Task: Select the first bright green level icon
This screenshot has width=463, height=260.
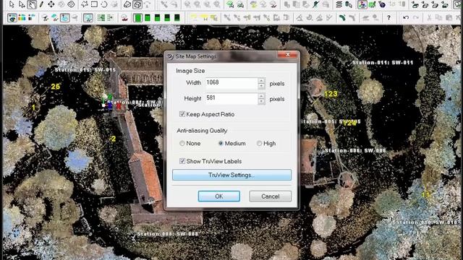Action: [x=137, y=18]
